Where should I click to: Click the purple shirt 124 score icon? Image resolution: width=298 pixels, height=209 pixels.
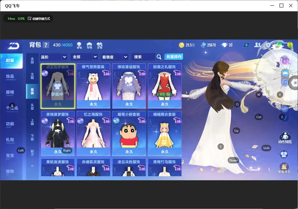coord(285,60)
